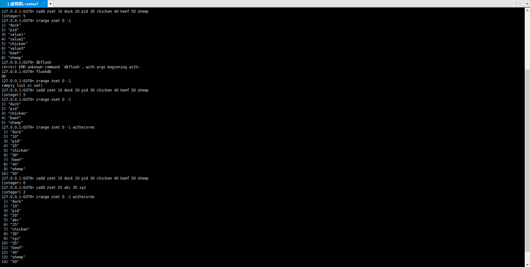Screen dimensions: 530x267
Task: Click the "OK" response line
Action: click(x=4, y=76)
